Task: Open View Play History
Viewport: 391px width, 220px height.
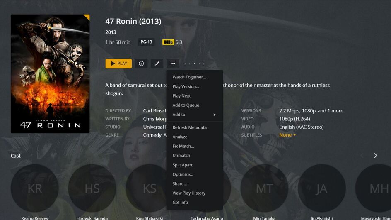Action: (x=195, y=193)
